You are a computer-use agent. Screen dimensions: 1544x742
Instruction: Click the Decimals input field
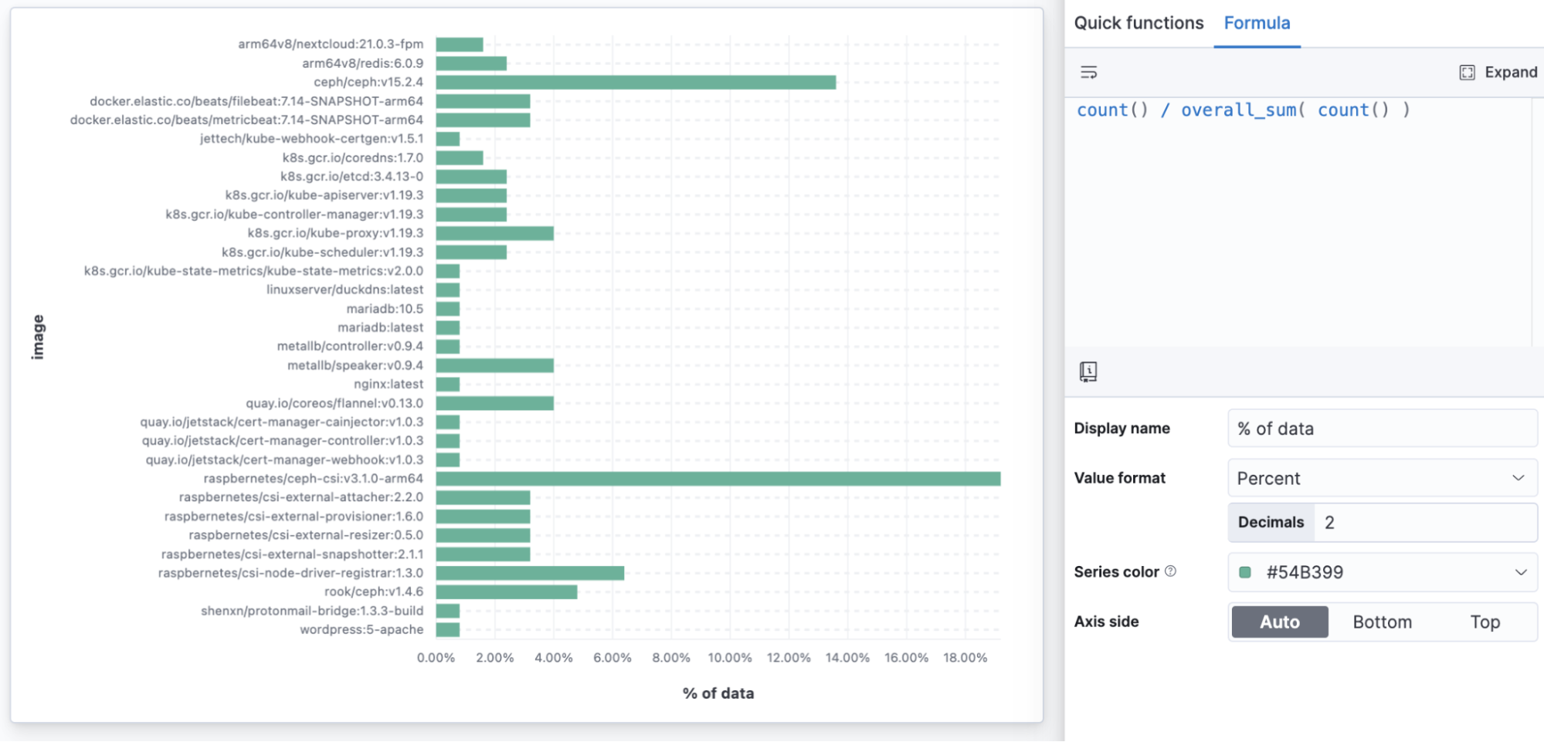click(x=1425, y=523)
